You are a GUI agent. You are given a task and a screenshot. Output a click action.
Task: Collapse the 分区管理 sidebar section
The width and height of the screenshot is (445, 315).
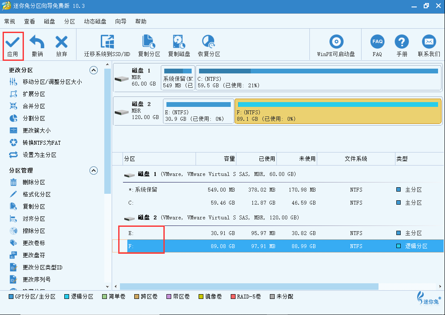[94, 171]
